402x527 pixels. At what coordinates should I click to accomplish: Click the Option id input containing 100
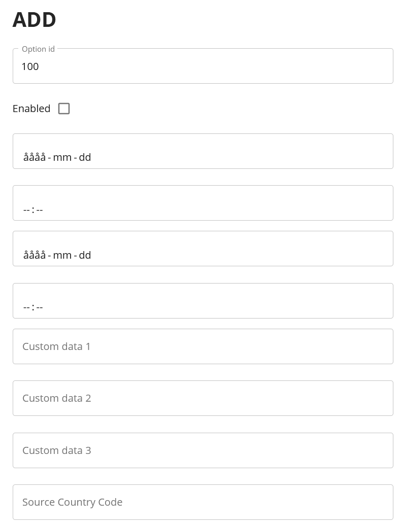pyautogui.click(x=203, y=66)
